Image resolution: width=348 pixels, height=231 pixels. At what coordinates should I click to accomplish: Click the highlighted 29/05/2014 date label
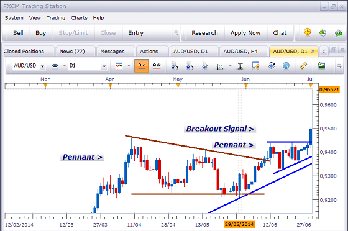pos(239,224)
